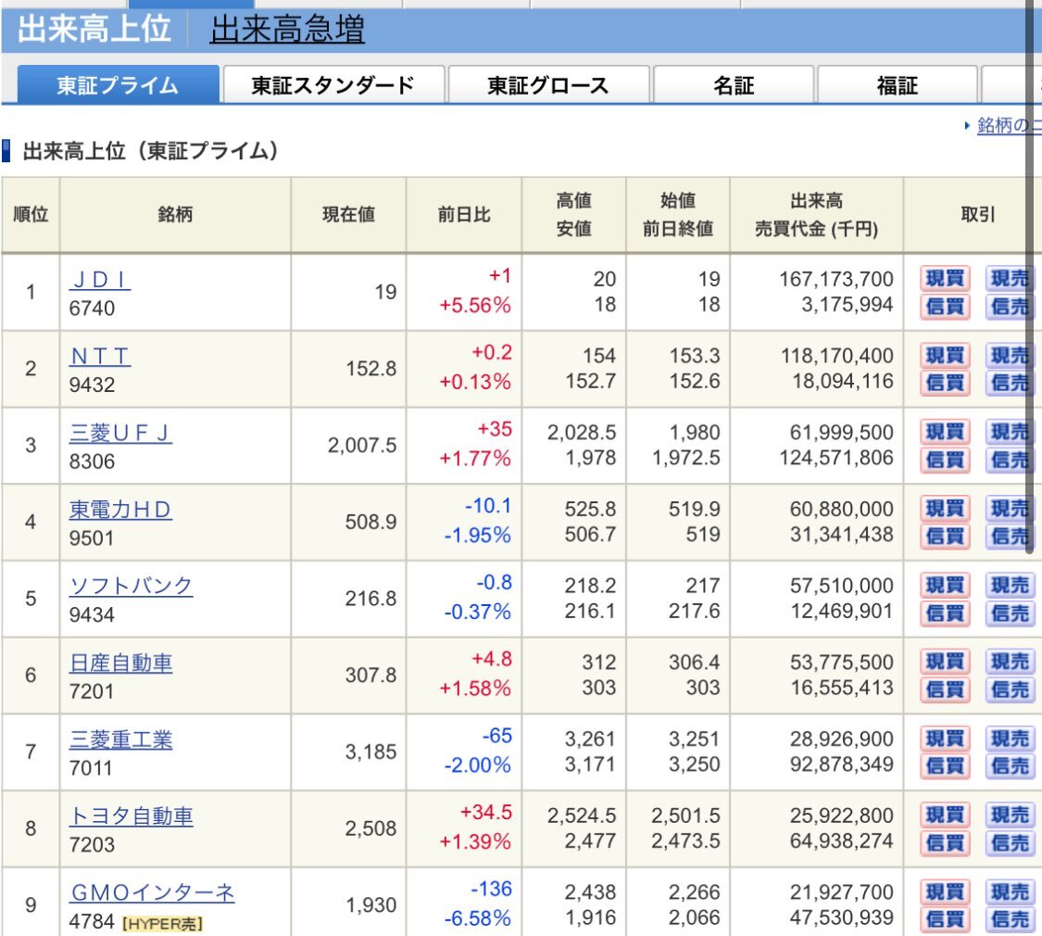This screenshot has height=936, width=1042.
Task: Click the 167,173,700 volume for ＪＤＩ
Action: tap(836, 279)
